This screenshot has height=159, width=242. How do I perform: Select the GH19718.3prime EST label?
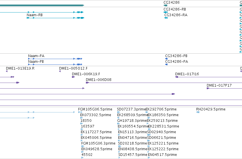(x=132, y=121)
